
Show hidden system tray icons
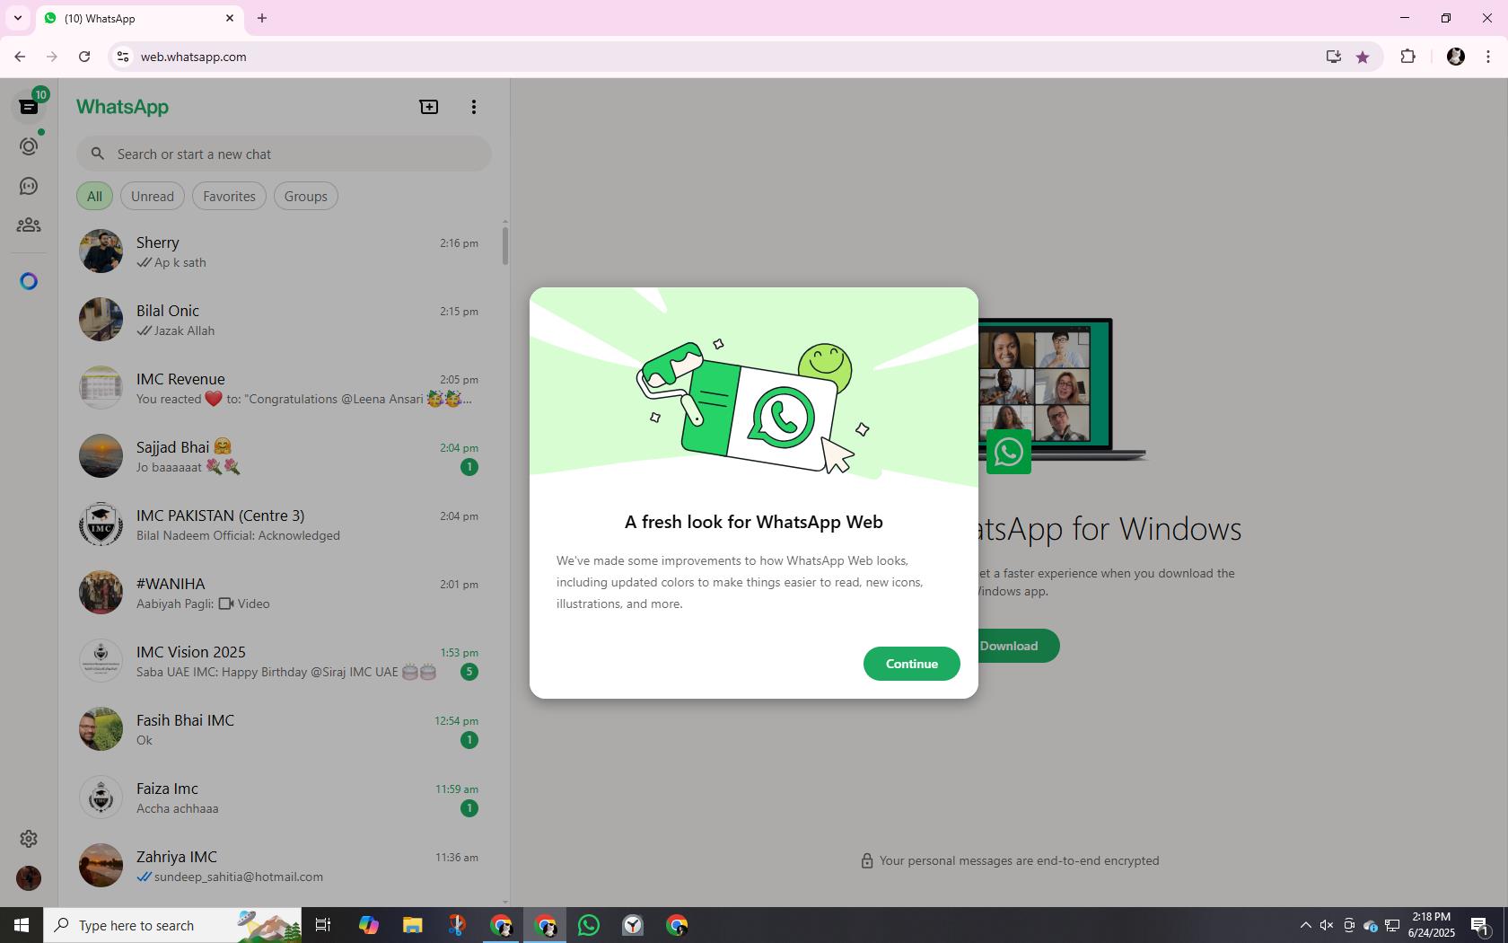[x=1306, y=925]
